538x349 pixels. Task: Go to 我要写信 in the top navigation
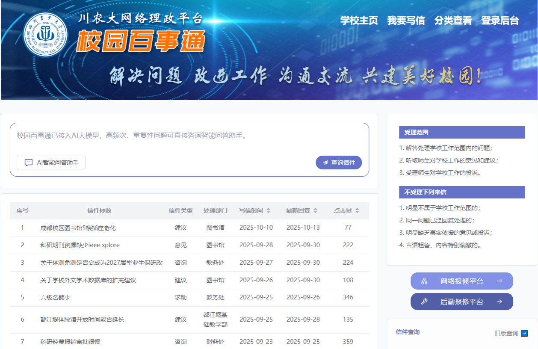[406, 21]
